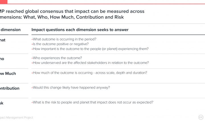Select 'Is the outcome positive or negative?'
This screenshot has height=122, width=205.
point(60,44)
